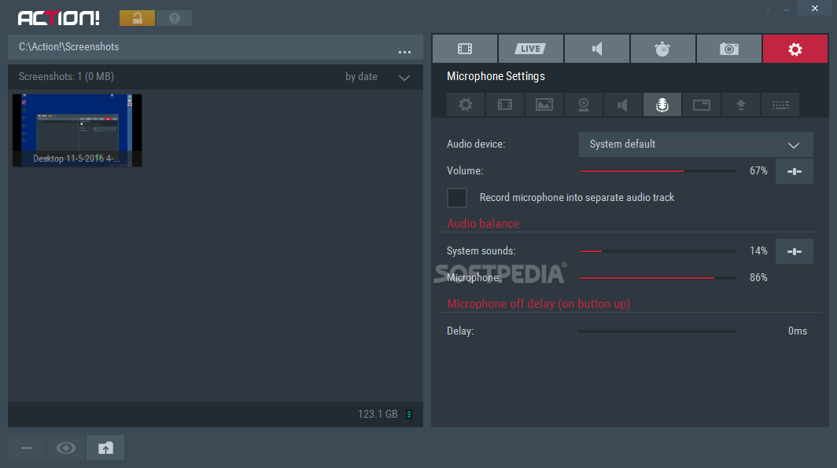The height and width of the screenshot is (468, 837).
Task: Open the help question mark button
Action: (175, 18)
